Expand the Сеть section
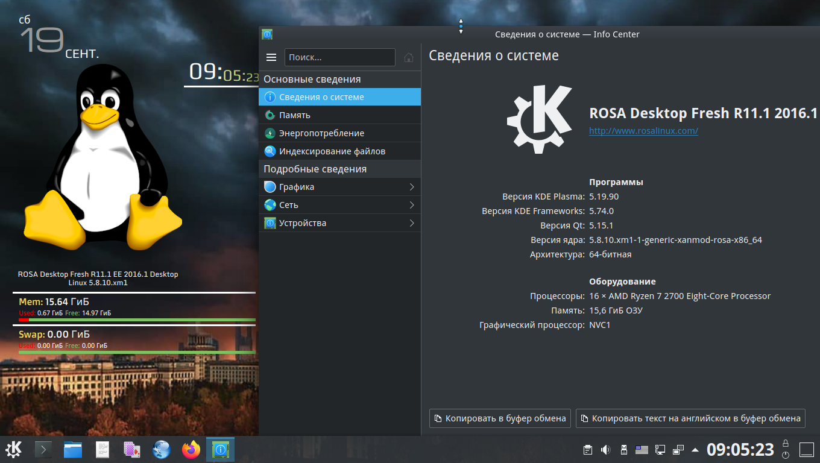The image size is (820, 463). click(339, 205)
